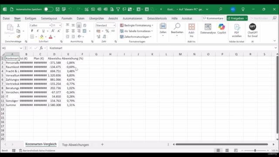The image size is (279, 157).
Task: Collapse the ribbon with the chevron
Action: pyautogui.click(x=275, y=41)
